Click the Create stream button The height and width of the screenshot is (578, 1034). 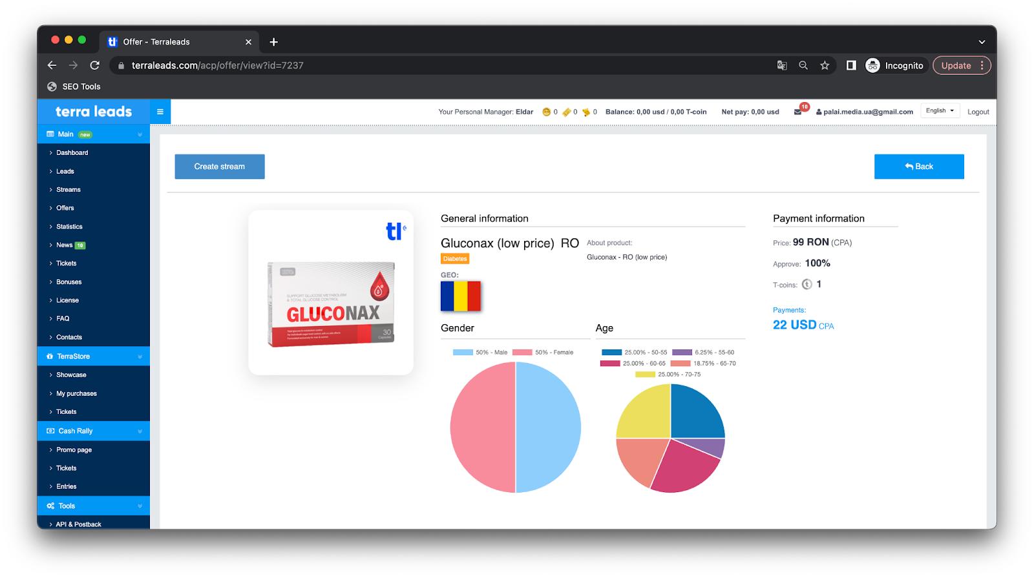point(220,167)
